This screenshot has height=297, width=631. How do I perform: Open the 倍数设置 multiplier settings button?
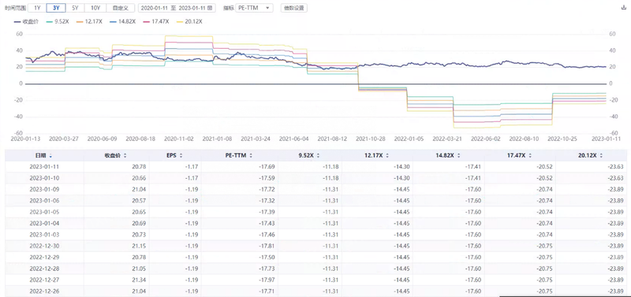pyautogui.click(x=294, y=8)
